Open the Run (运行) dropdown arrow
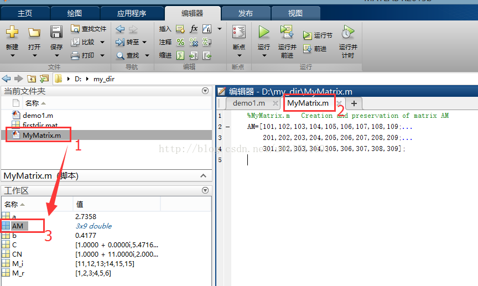The image size is (478, 286). pyautogui.click(x=264, y=55)
